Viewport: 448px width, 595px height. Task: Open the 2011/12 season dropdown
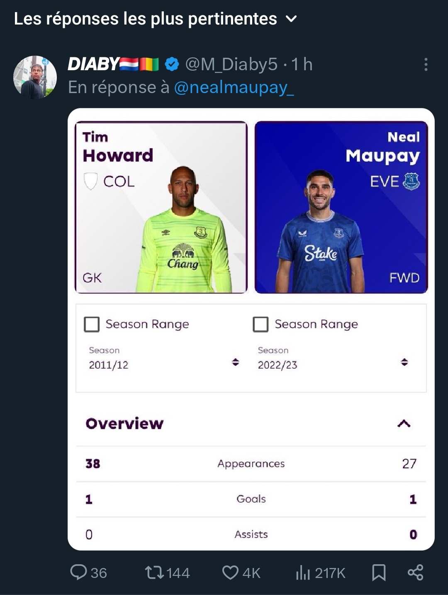[x=235, y=362]
